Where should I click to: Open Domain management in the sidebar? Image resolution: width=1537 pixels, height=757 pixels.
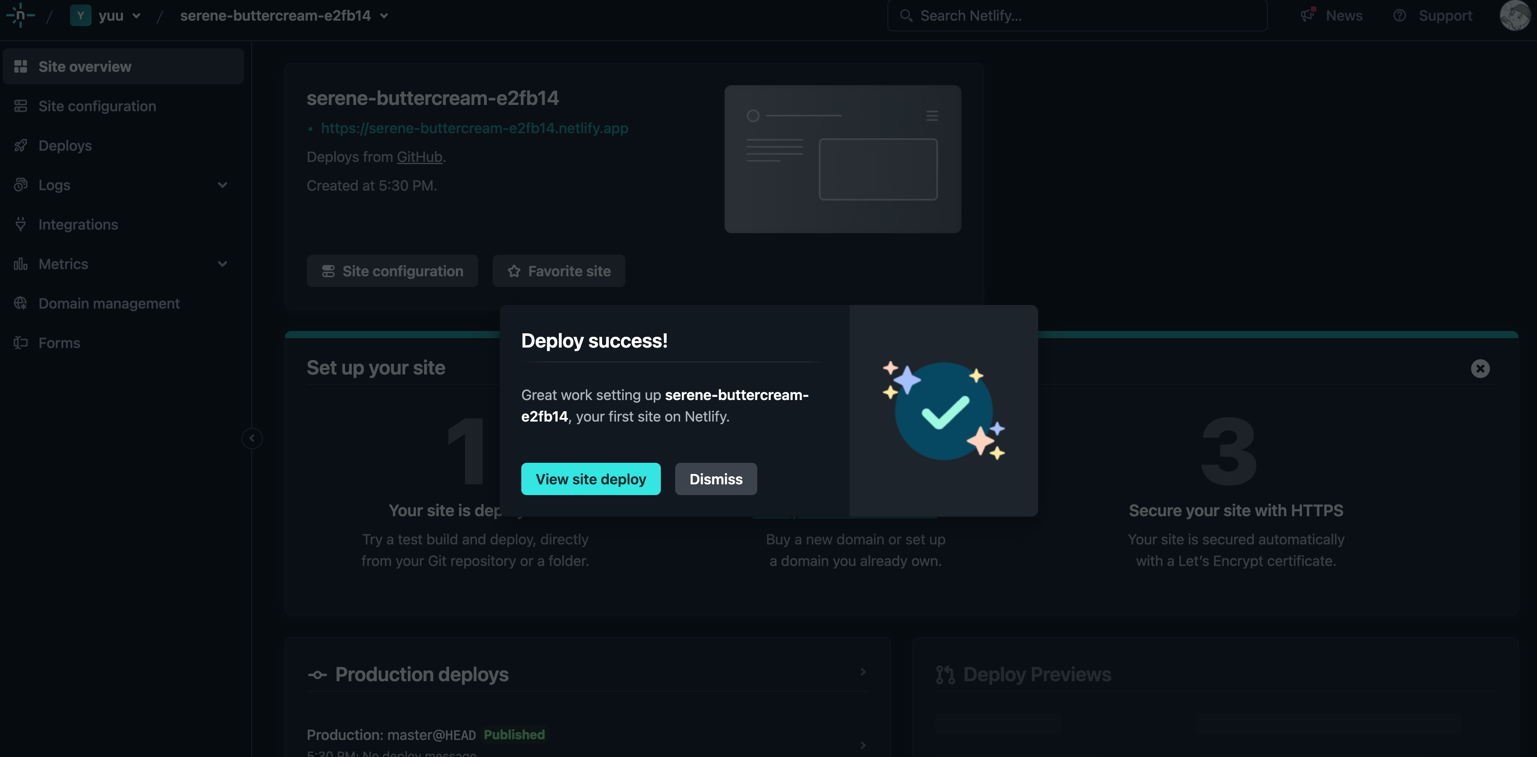coord(123,303)
